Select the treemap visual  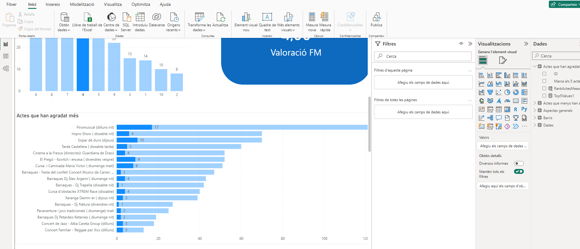click(524, 92)
